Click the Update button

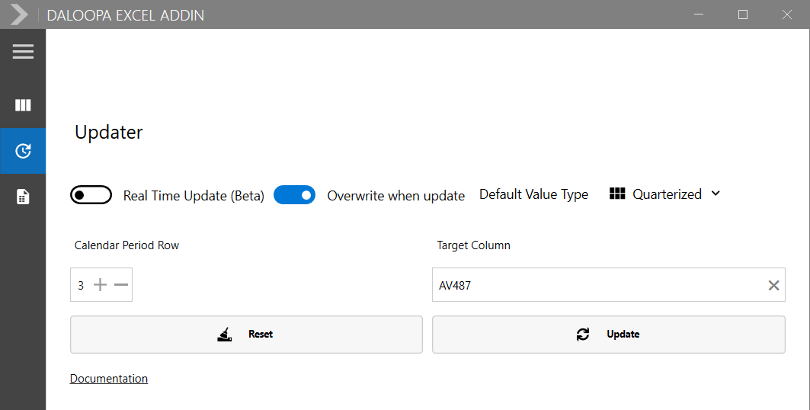[x=609, y=335]
